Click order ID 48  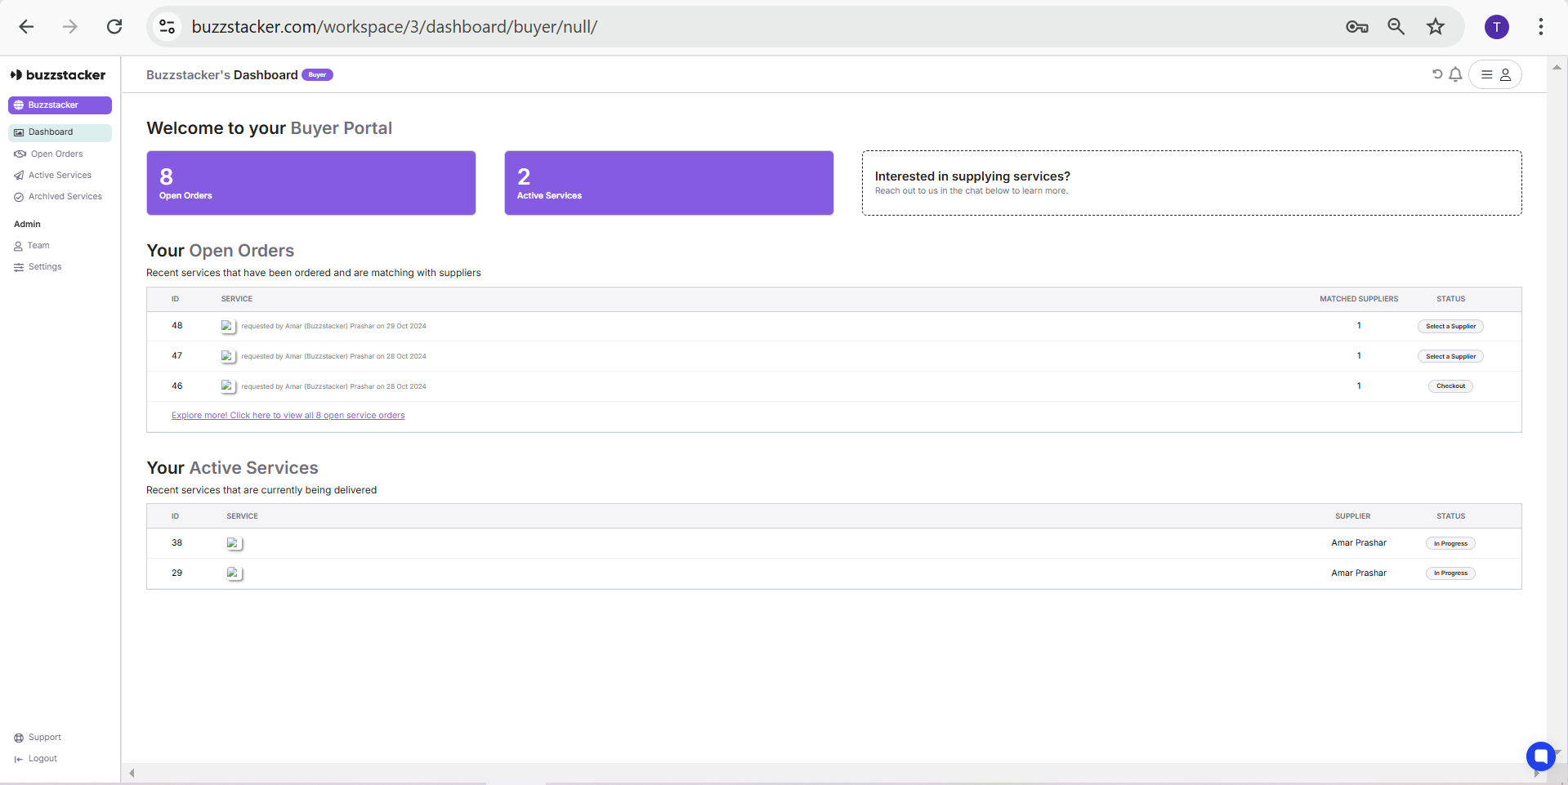tap(177, 326)
